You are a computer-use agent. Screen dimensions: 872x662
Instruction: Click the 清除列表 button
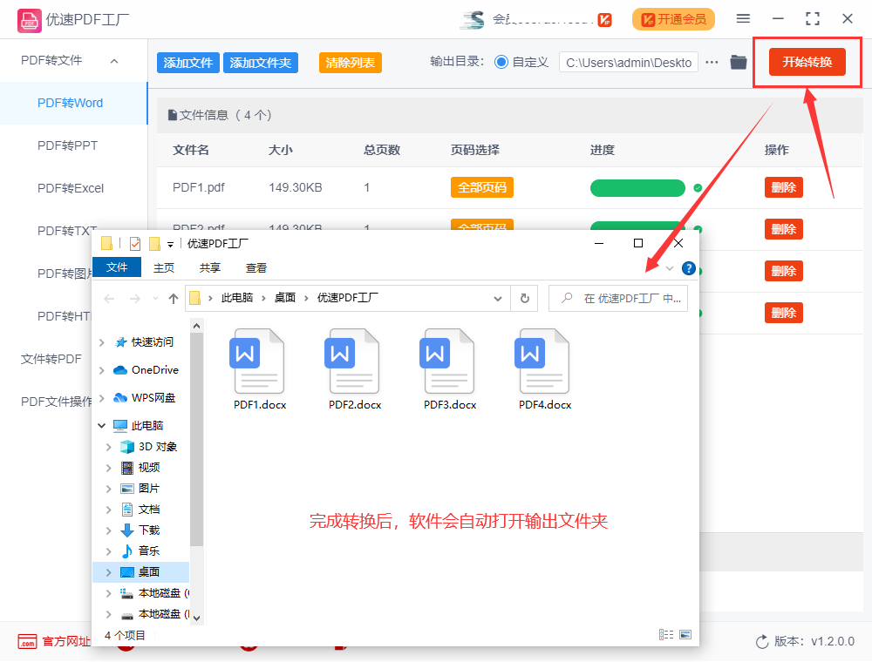click(350, 63)
